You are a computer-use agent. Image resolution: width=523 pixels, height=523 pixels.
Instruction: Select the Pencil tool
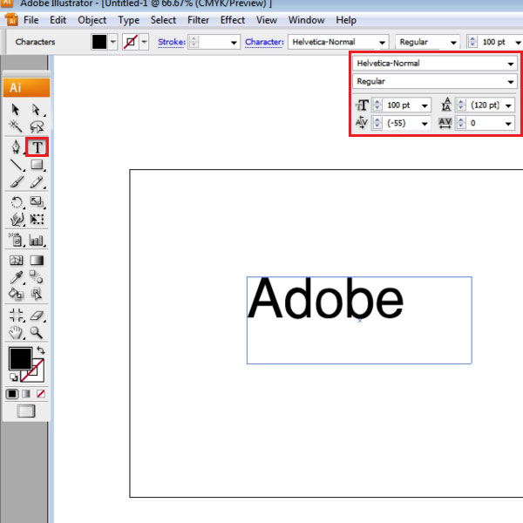[x=37, y=182]
